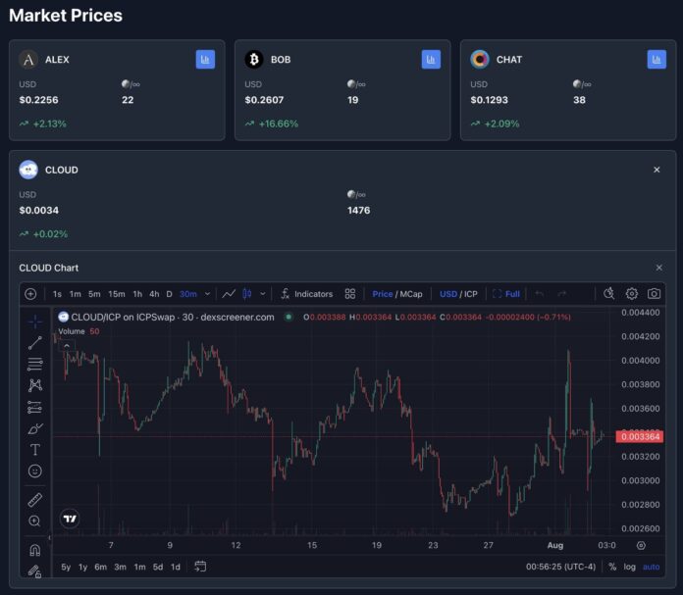
Task: Open the chart style dropdown arrow
Action: click(x=262, y=294)
